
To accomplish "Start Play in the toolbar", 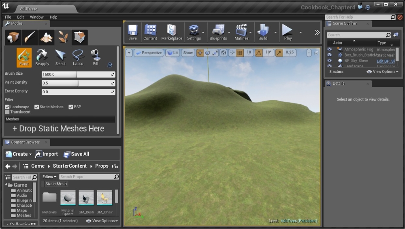I will click(288, 32).
